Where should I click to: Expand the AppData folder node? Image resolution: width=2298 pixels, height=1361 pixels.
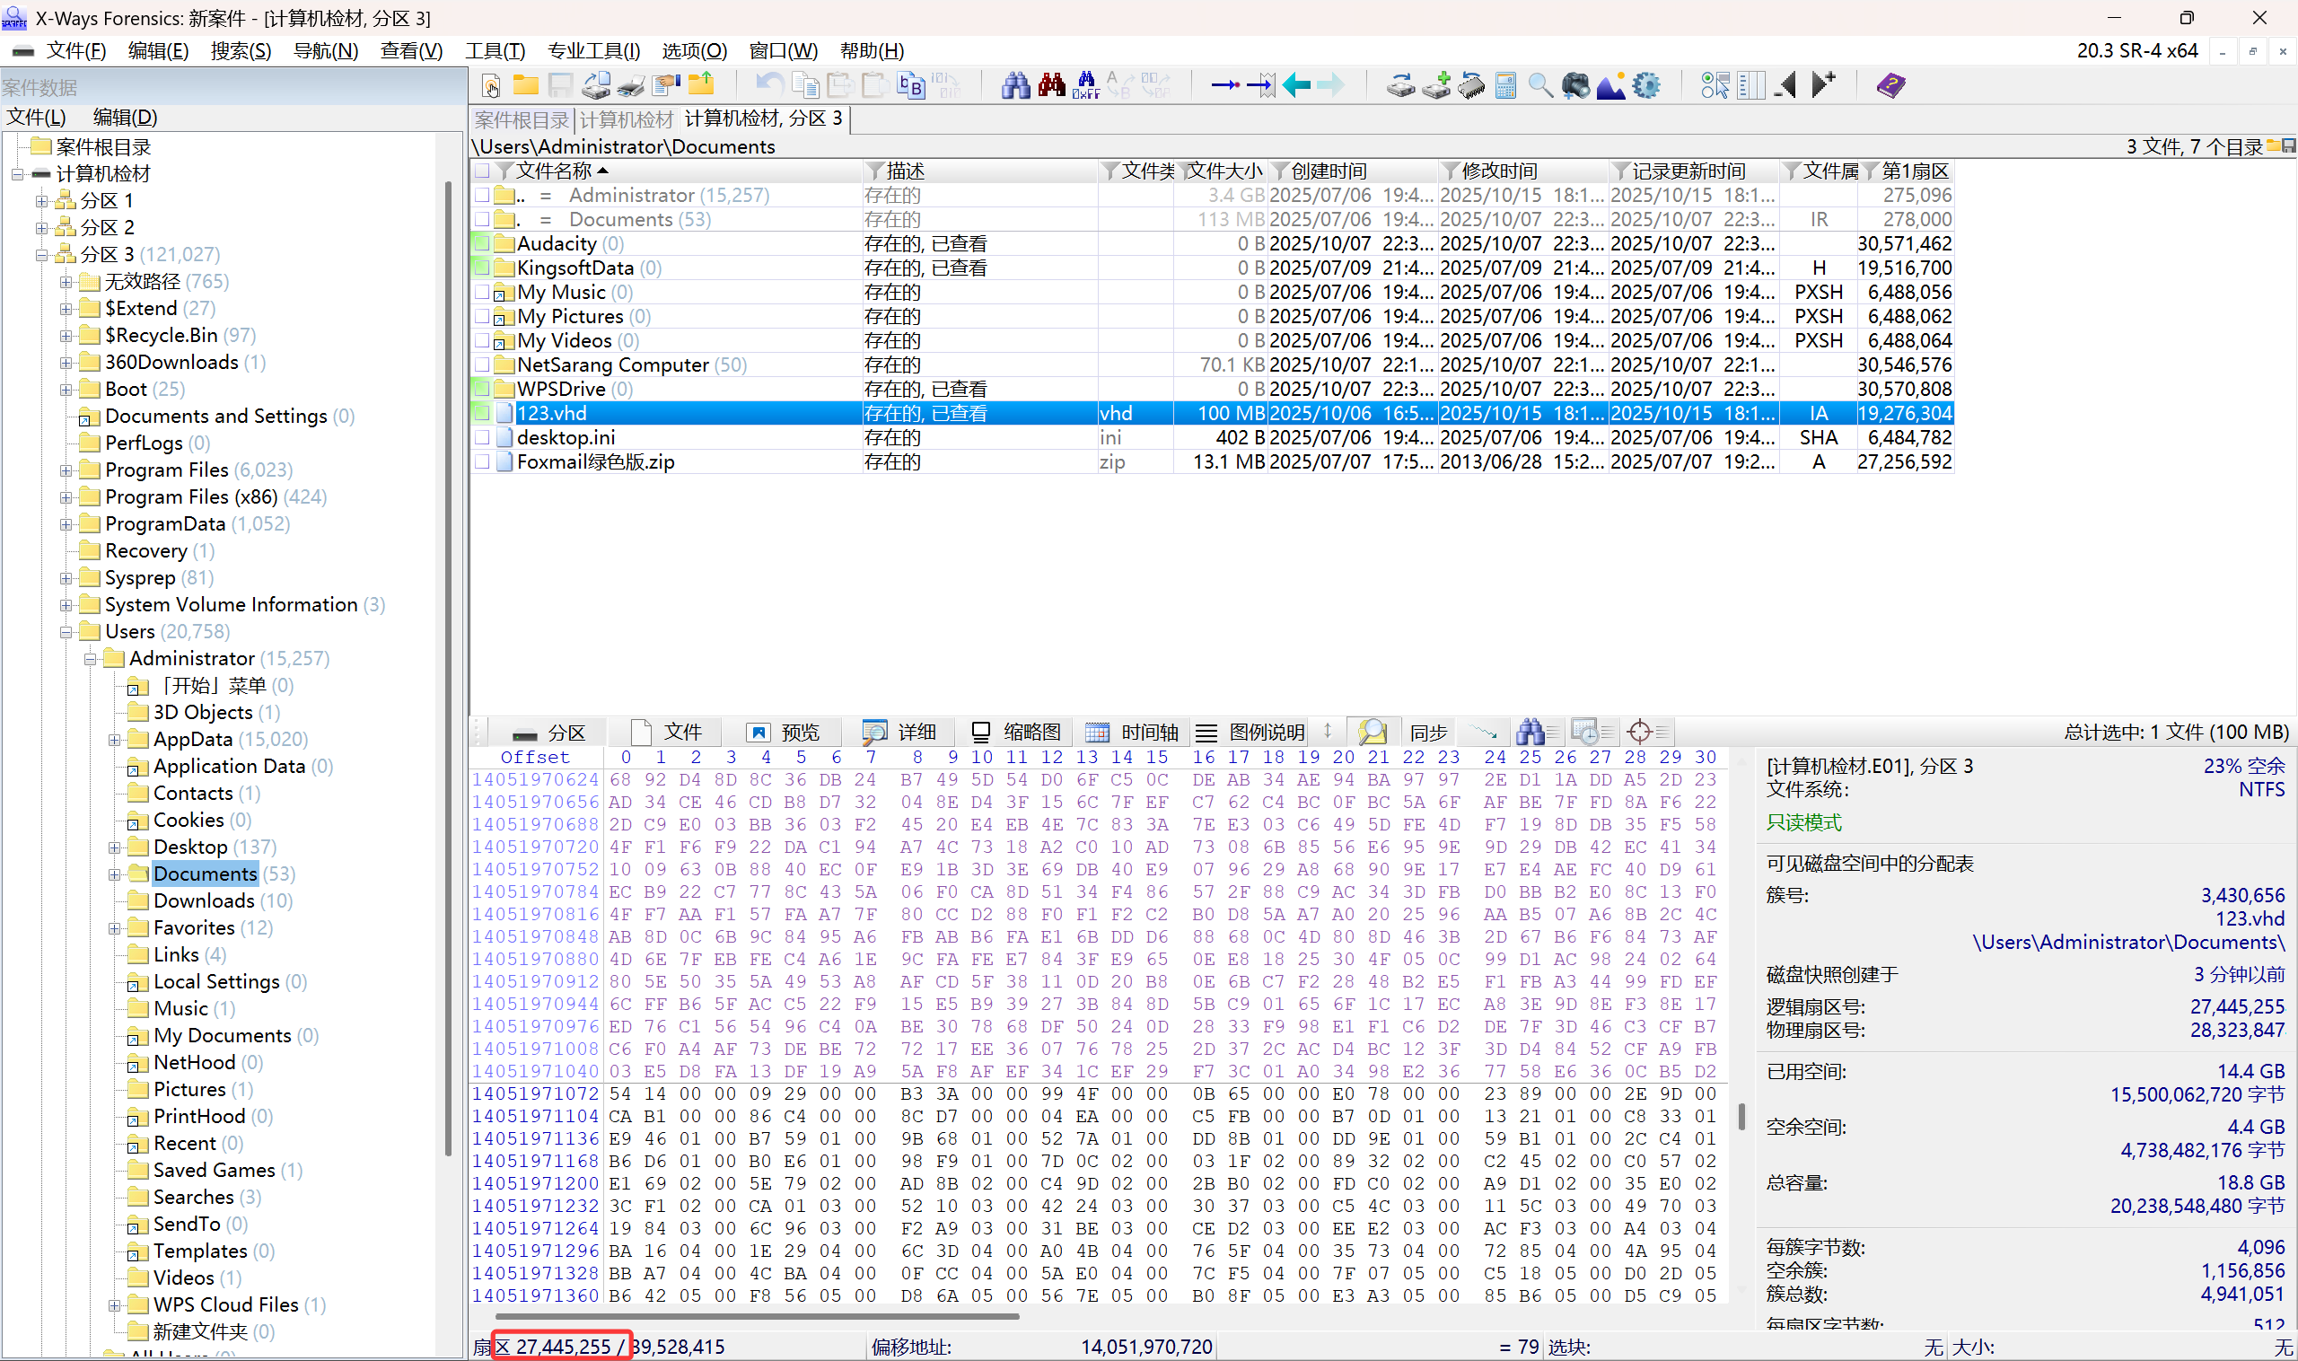115,739
